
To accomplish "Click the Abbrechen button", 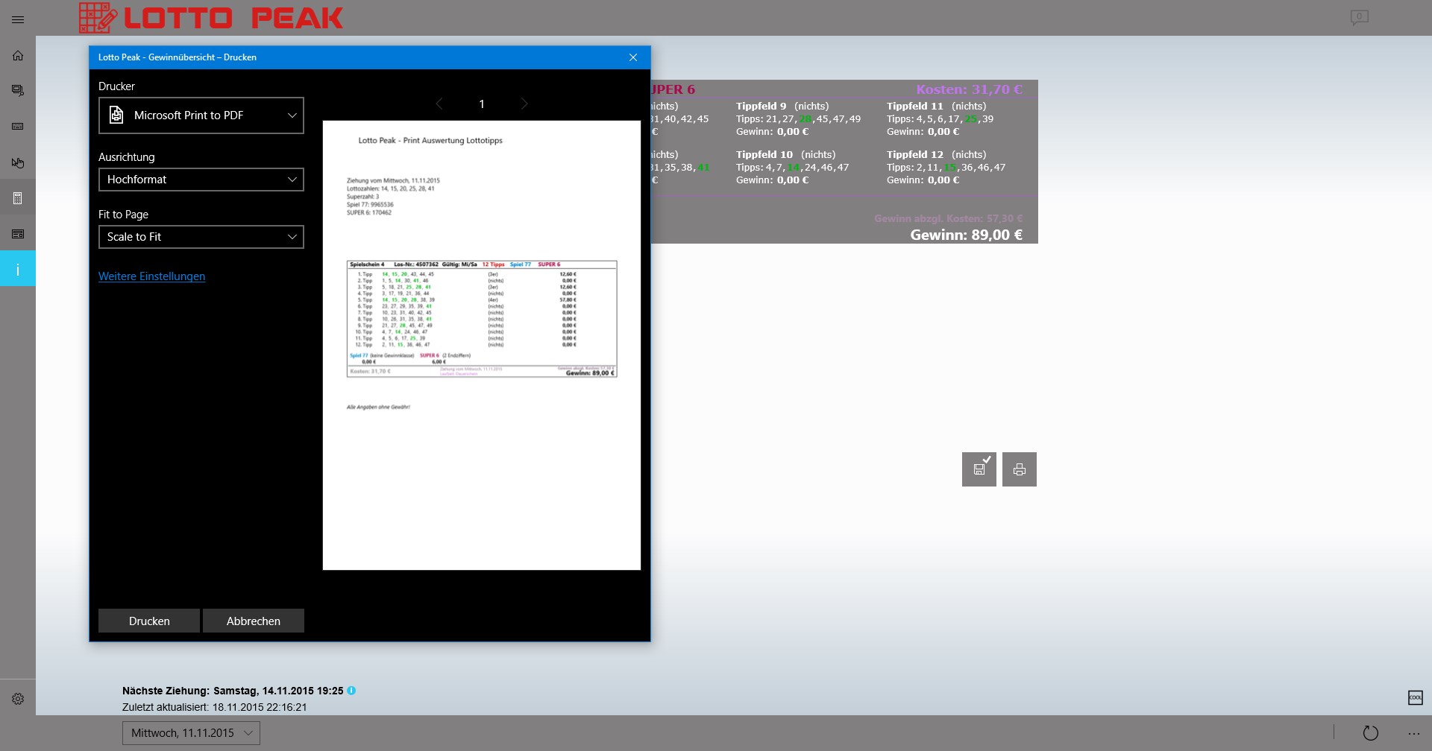I will [254, 621].
